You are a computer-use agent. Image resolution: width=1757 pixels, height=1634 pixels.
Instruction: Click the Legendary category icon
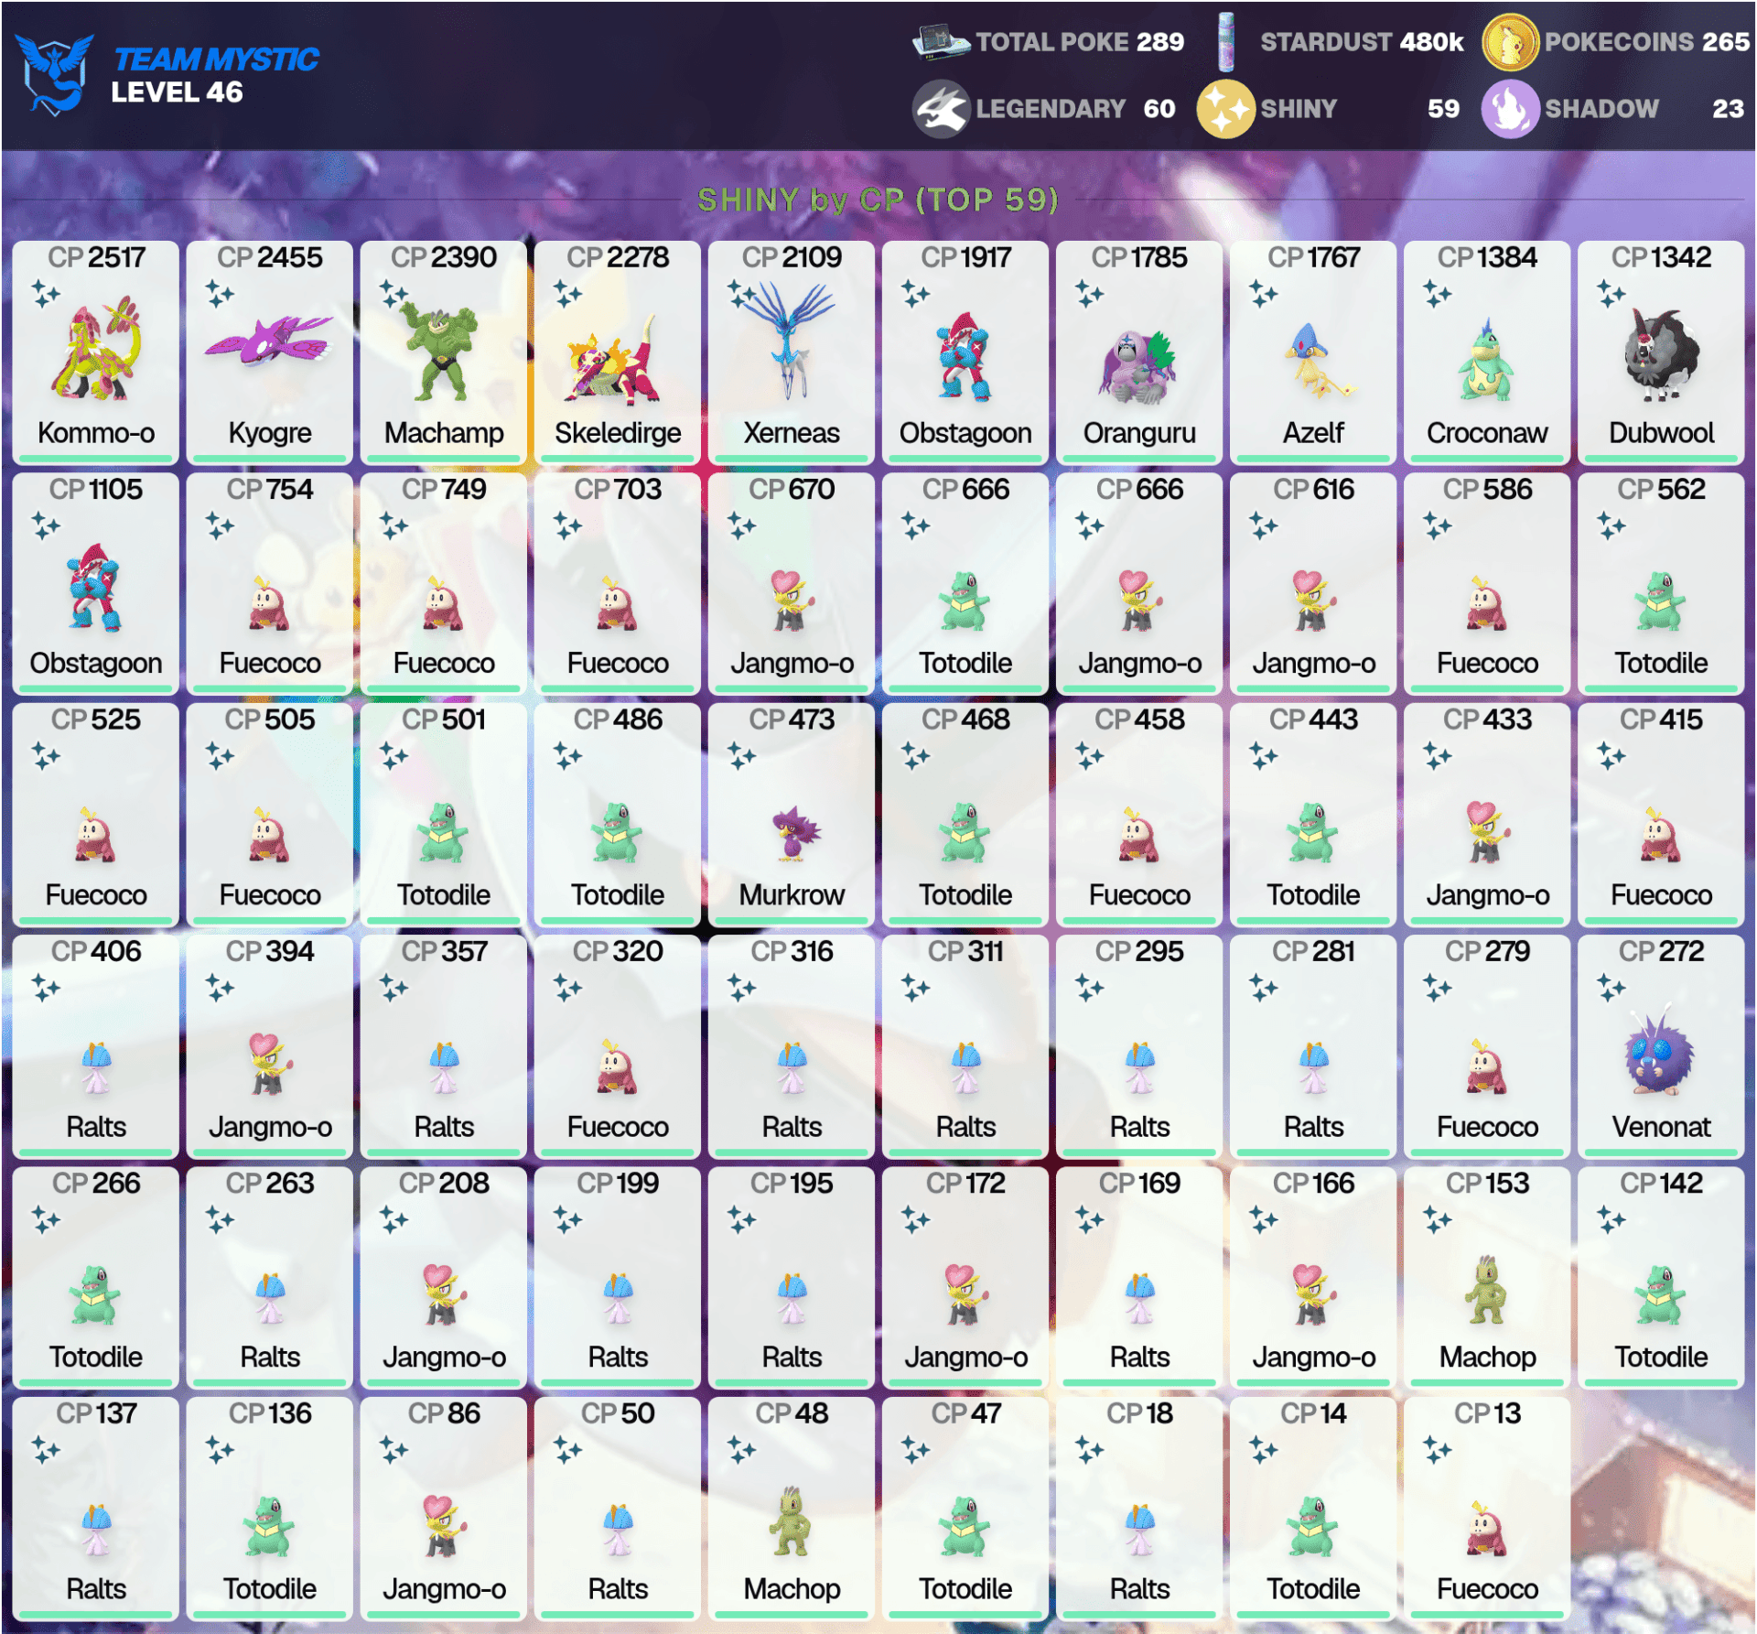[941, 109]
